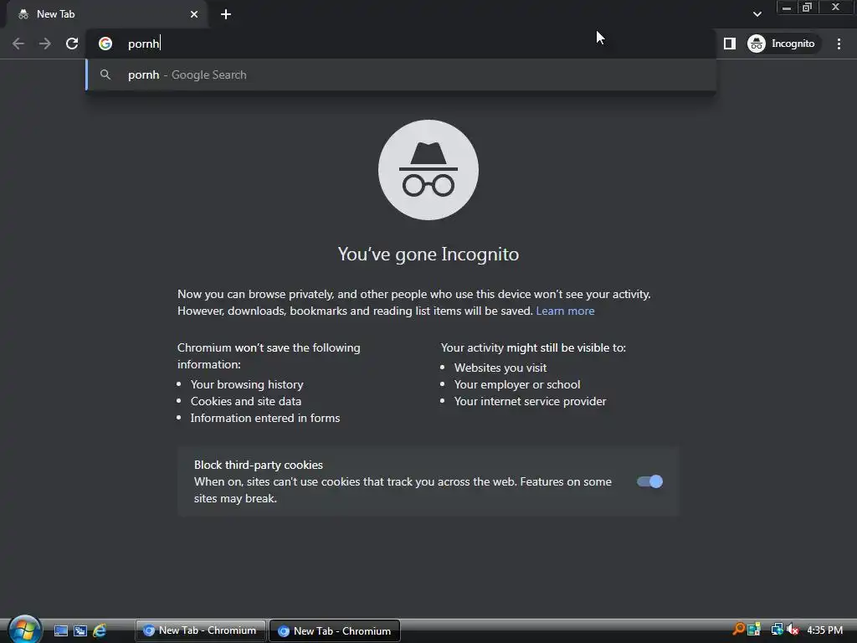The image size is (857, 643).
Task: Click the 4:35 PM taskbar clock
Action: coord(824,630)
